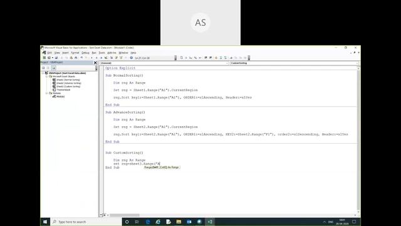Click the Toolbox icon in the Standard toolbar

(x=125, y=58)
